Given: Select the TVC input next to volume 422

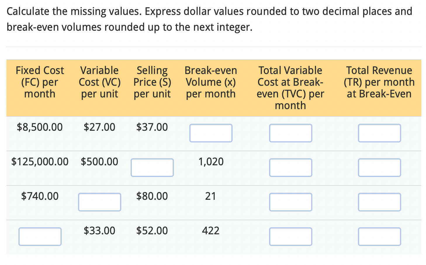Looking at the screenshot, I should tap(290, 236).
